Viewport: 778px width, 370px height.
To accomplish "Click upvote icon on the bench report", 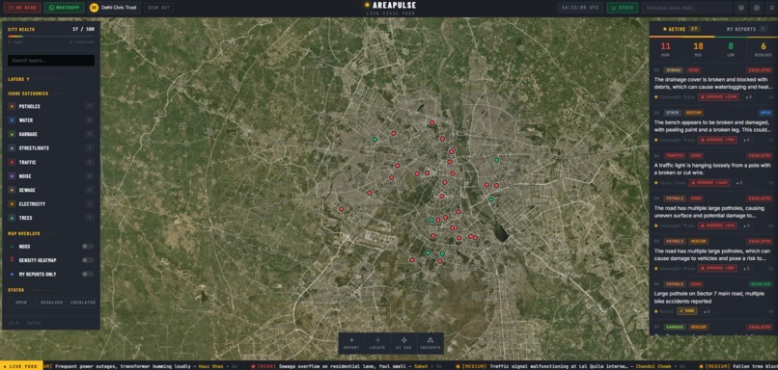I will pos(746,140).
